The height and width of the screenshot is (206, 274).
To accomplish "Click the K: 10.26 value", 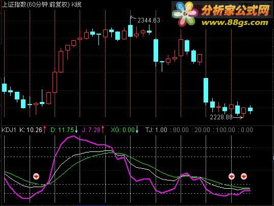I will click(x=31, y=130).
